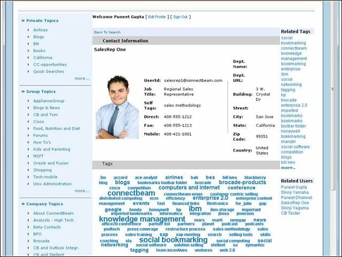Open Analysts - High Tech topic
This screenshot has width=342, height=257.
coord(53,220)
